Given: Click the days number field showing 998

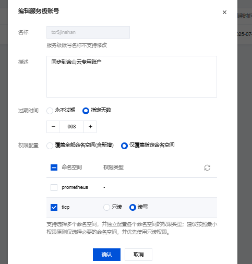Looking at the screenshot, I should [71, 127].
